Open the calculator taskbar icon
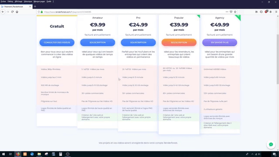The image size is (279, 157). tap(61, 154)
